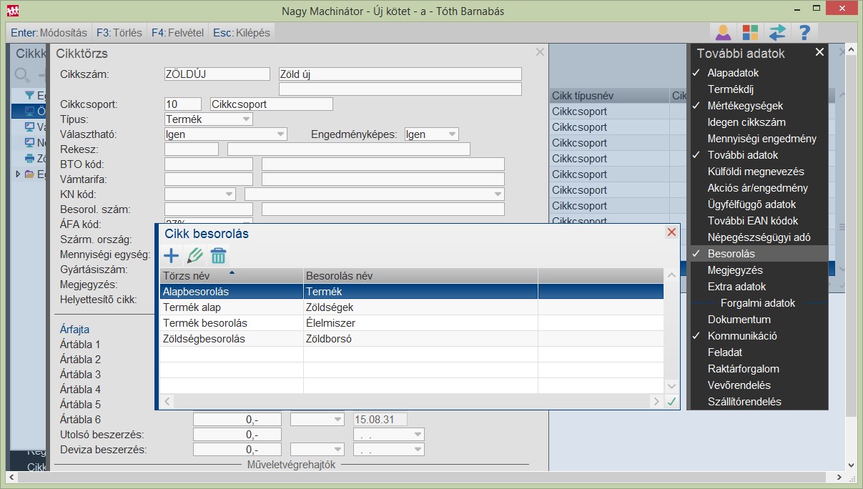Click the blue swap arrows icon
Screen dimensions: 863x489
pyautogui.click(x=777, y=33)
